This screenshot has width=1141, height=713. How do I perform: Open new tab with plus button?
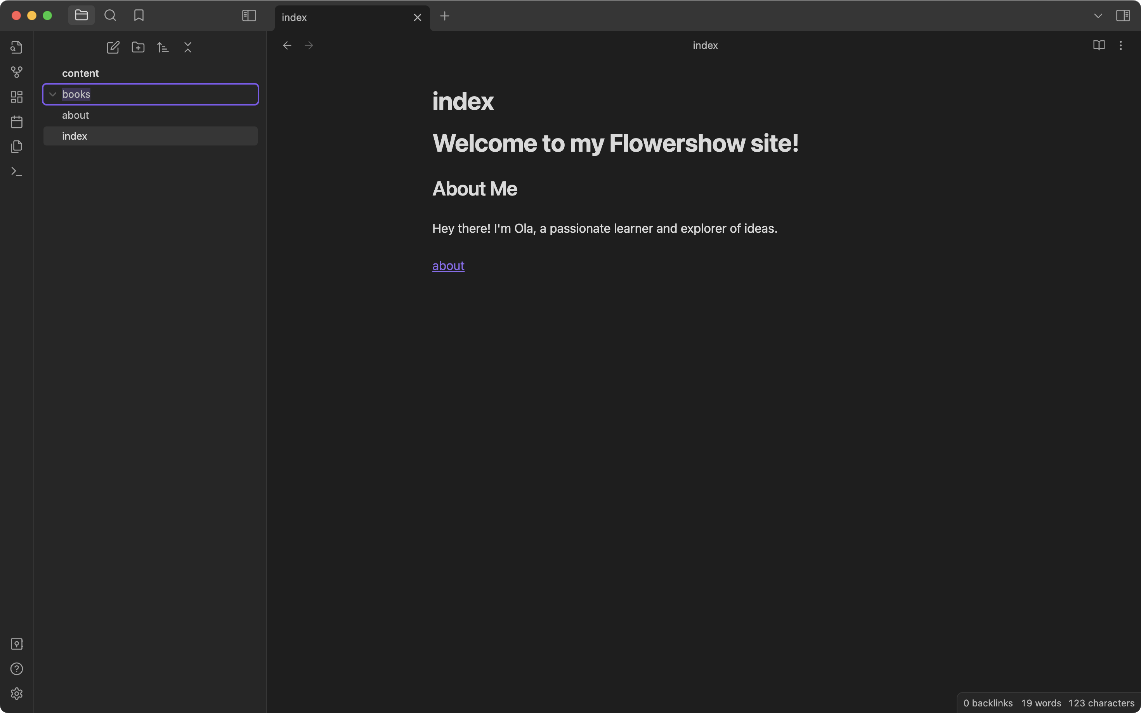point(444,16)
